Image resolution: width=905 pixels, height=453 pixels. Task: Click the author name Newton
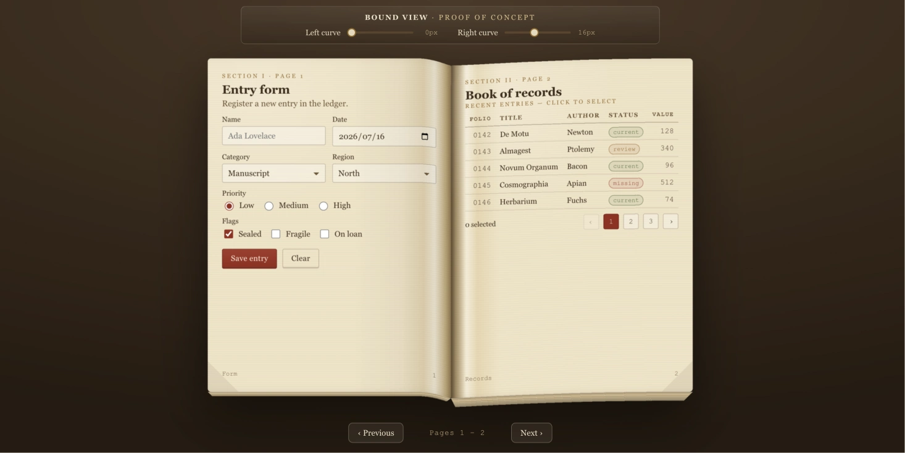[x=580, y=132]
